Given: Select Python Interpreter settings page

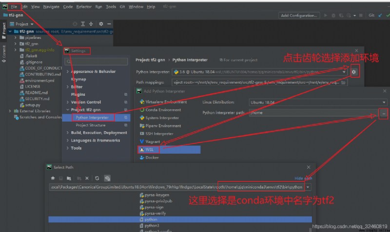Looking at the screenshot, I should pos(92,117).
